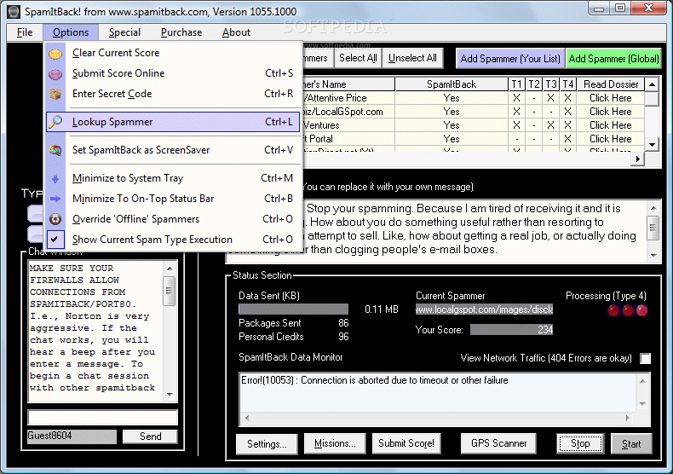Viewport: 673px width, 474px height.
Task: Click the down arrow icon beside Minimize to System Tray
Action: coord(55,179)
